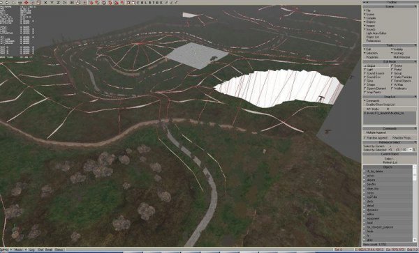Open the File dropdown in Scene panel
This screenshot has width=419, height=253.
click(367, 10)
